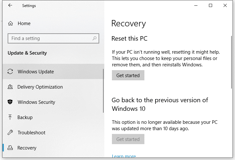Click Get started under Go back section
This screenshot has width=235, height=160.
(x=128, y=139)
